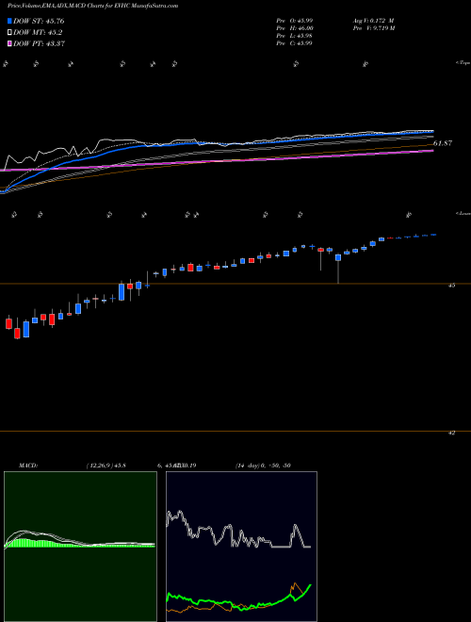Select the DOW MT: 45.2 legend label
The width and height of the screenshot is (471, 622).
coord(38,33)
